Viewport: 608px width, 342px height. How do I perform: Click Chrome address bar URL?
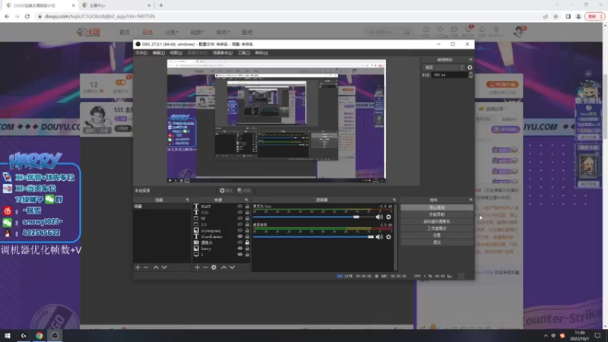click(100, 16)
